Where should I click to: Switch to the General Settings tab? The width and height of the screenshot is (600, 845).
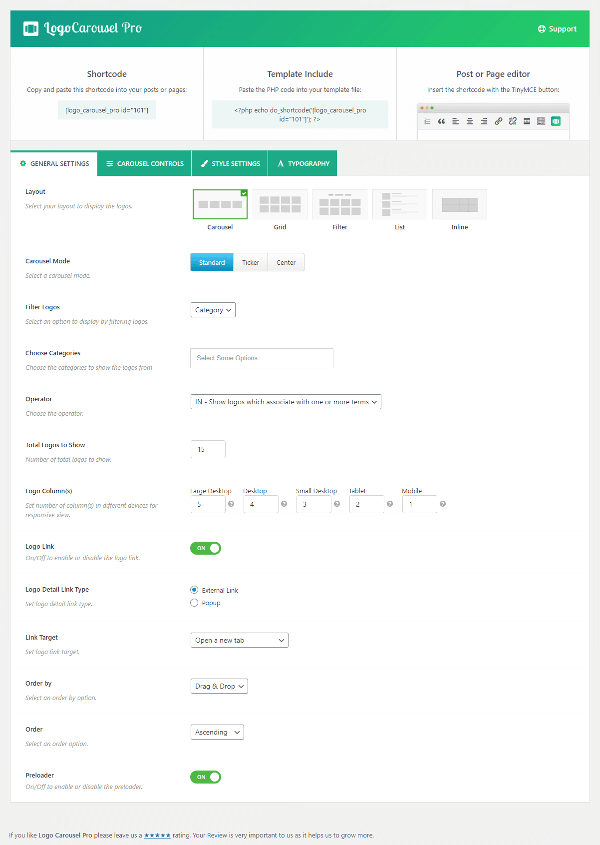pyautogui.click(x=54, y=163)
